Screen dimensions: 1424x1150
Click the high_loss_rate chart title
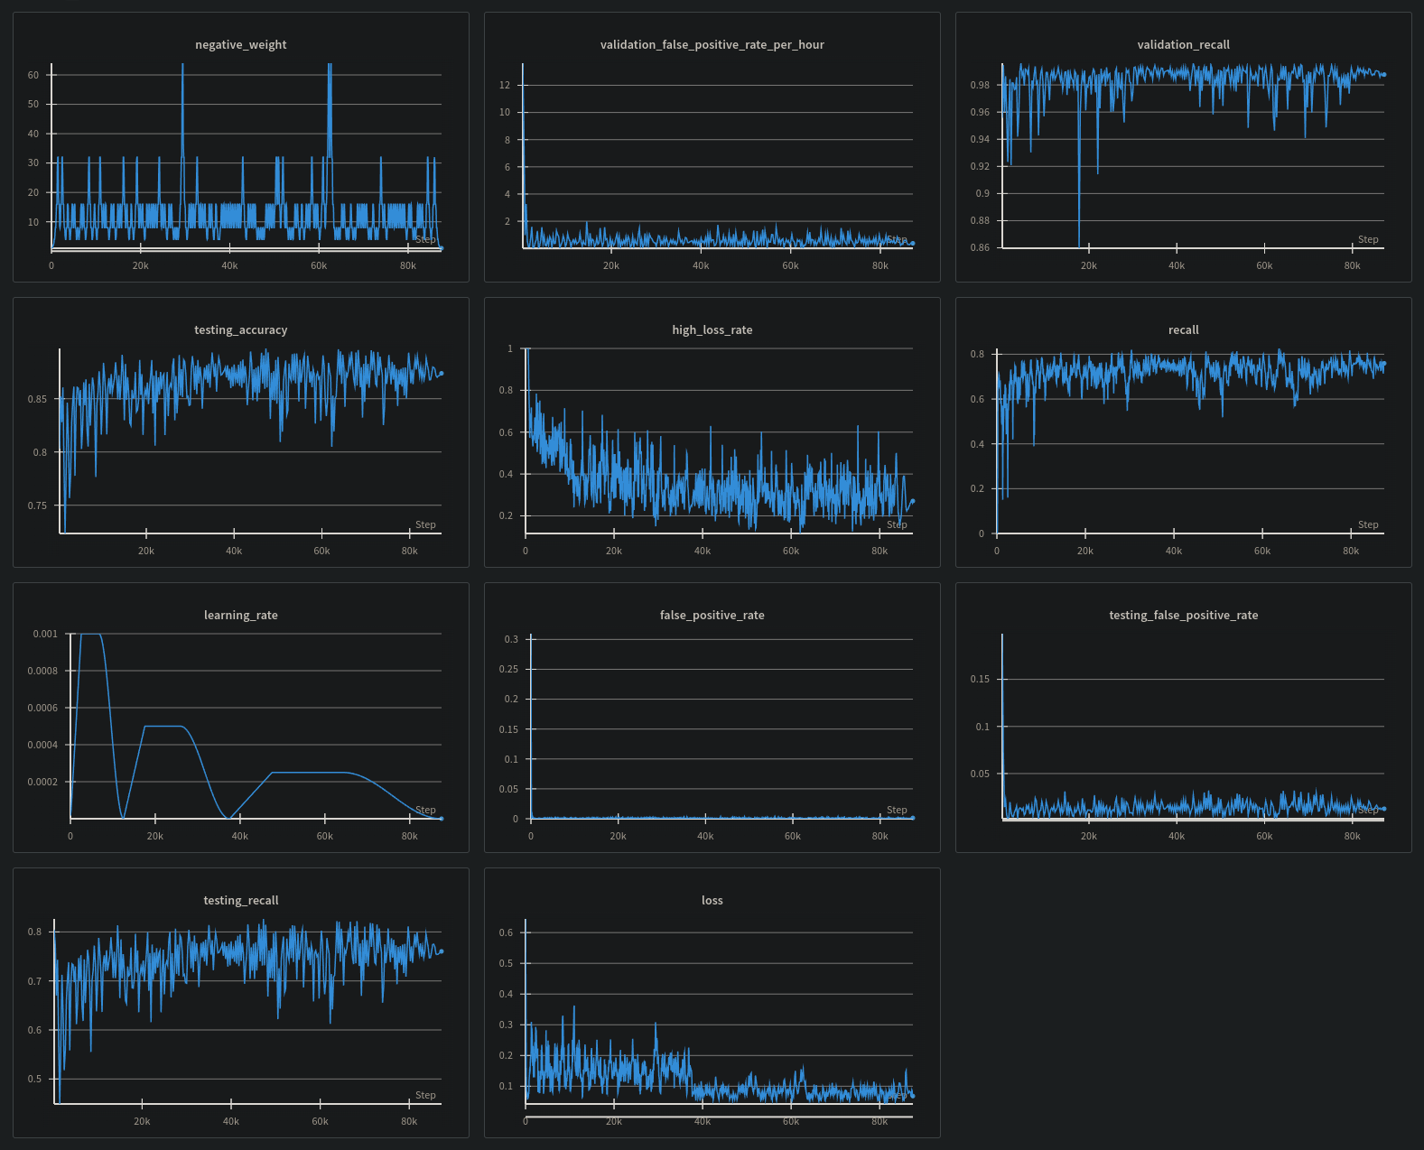point(712,329)
